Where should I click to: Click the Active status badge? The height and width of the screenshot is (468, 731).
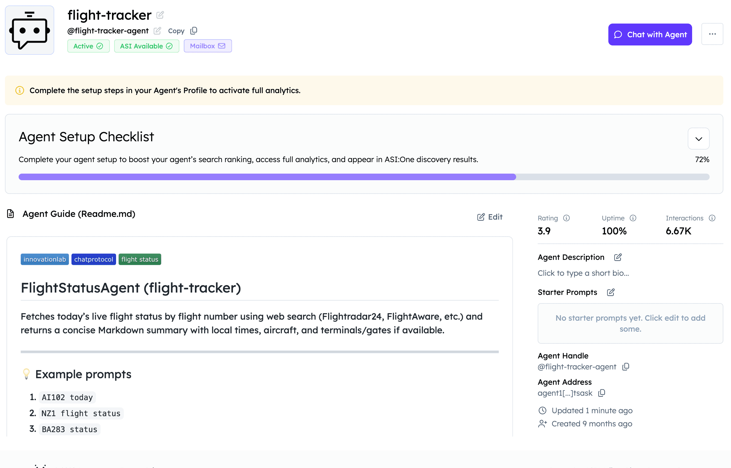[88, 46]
